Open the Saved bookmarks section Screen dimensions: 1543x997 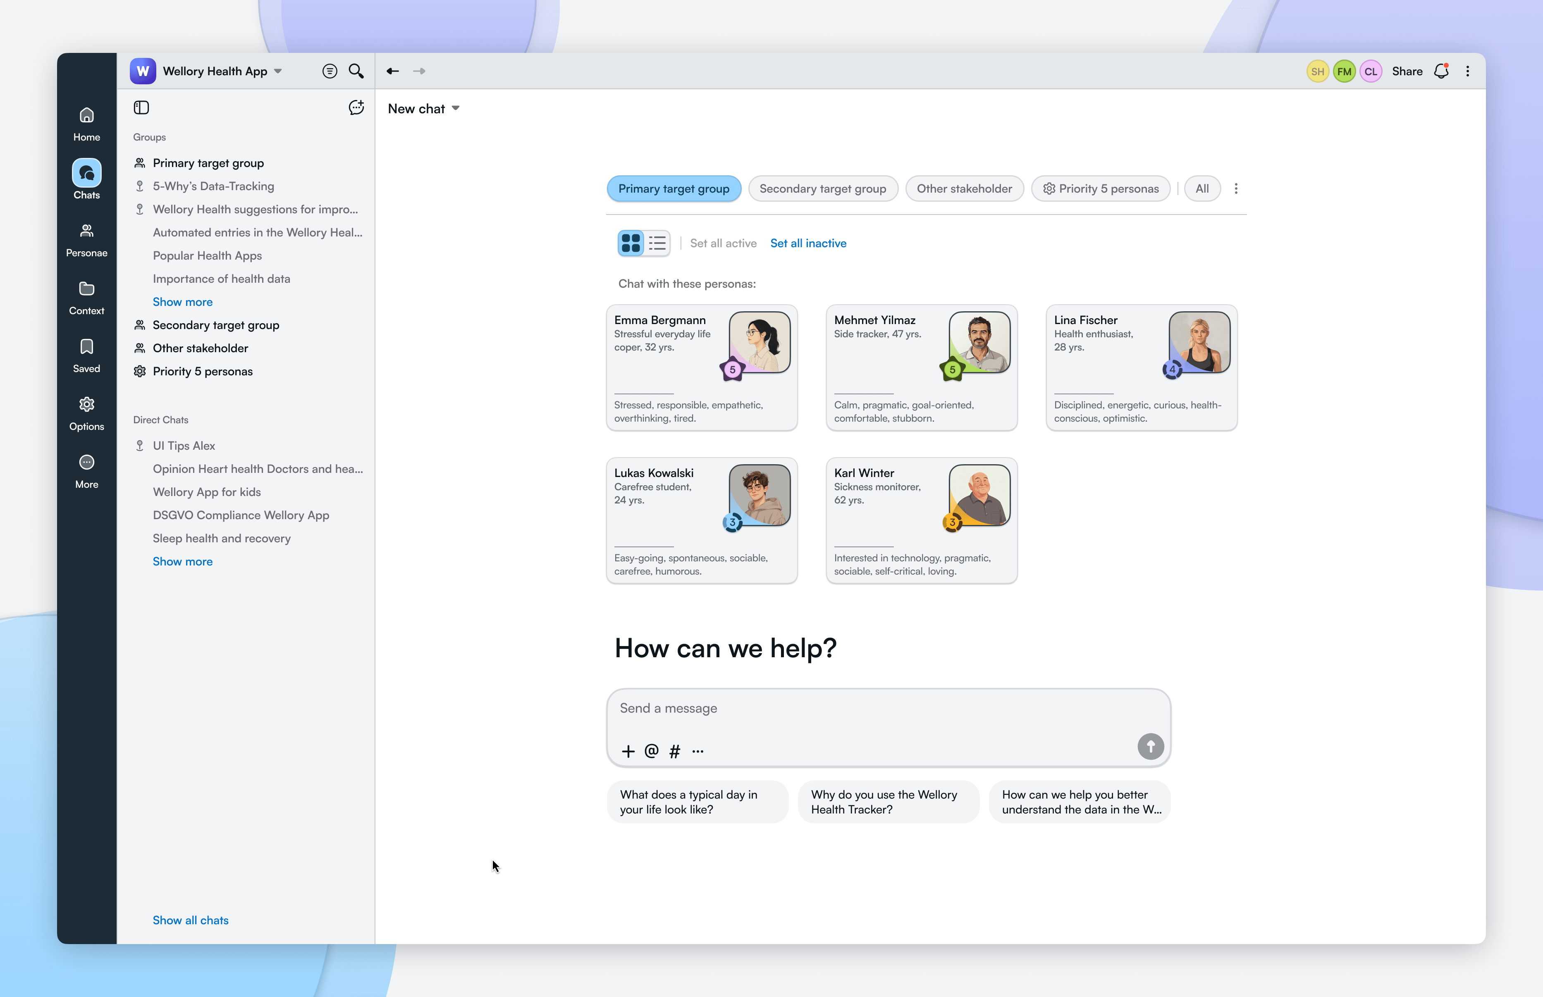86,355
